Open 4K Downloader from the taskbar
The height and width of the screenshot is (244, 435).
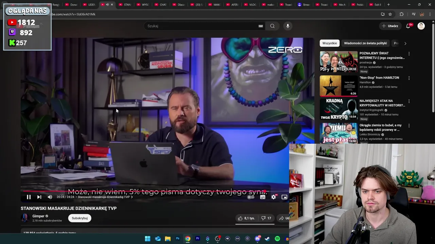[x=227, y=239]
